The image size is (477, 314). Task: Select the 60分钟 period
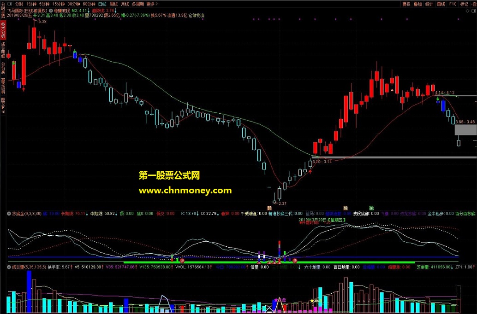89,4
